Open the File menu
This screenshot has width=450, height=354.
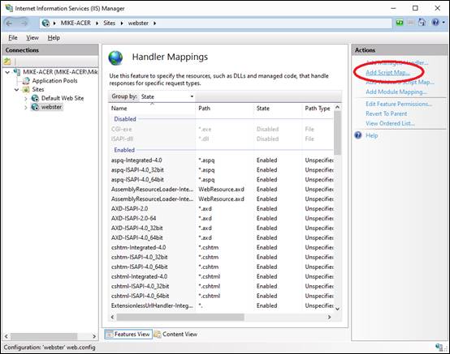point(13,38)
